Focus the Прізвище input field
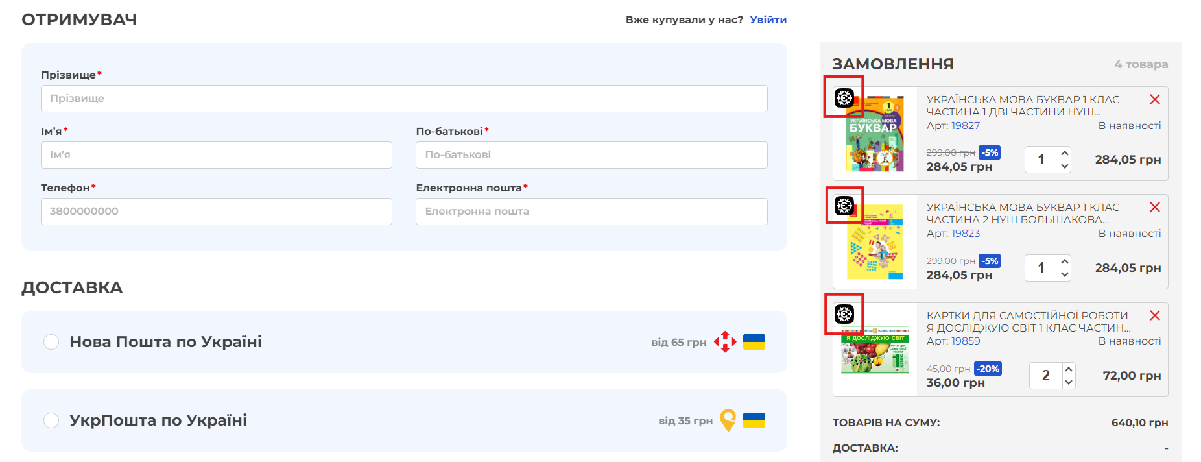The image size is (1201, 462). (403, 99)
